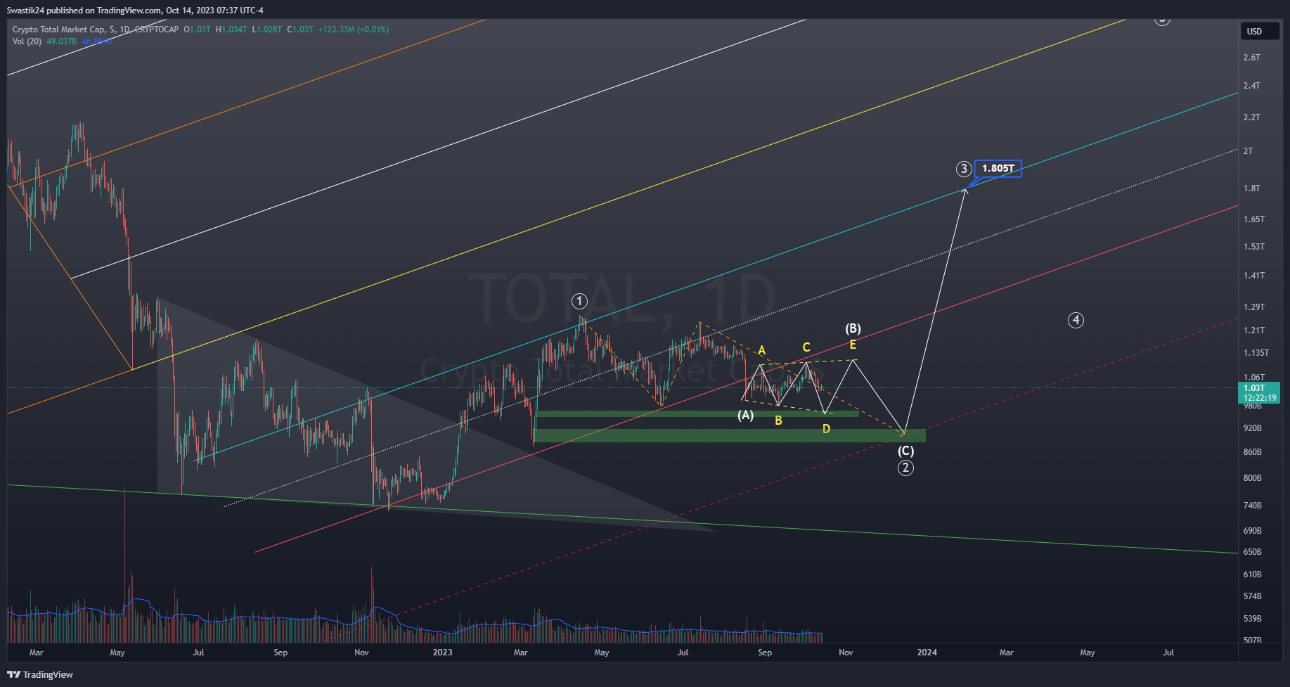
Task: Click the 'Crypto Total Market Cap' symbol title
Action: pos(59,30)
